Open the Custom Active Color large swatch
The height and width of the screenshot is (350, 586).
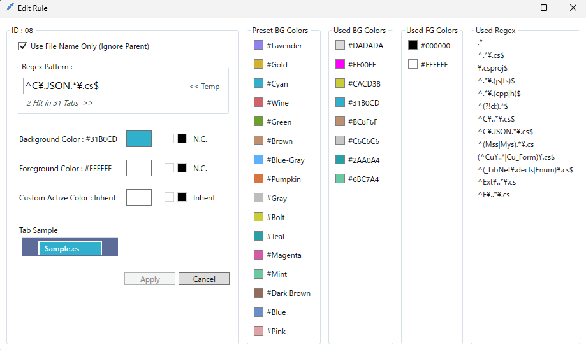click(139, 197)
